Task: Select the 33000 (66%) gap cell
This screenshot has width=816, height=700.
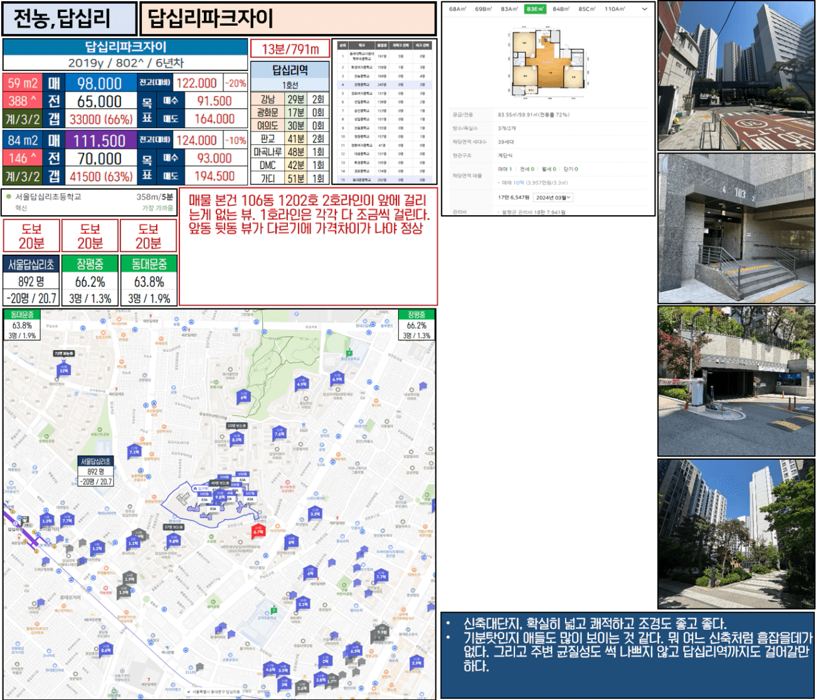Action: point(100,119)
